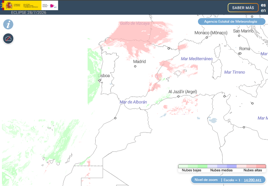This screenshot has width=268, height=186.
Task: Click the Mar de Alborán label
Action: (x=133, y=102)
